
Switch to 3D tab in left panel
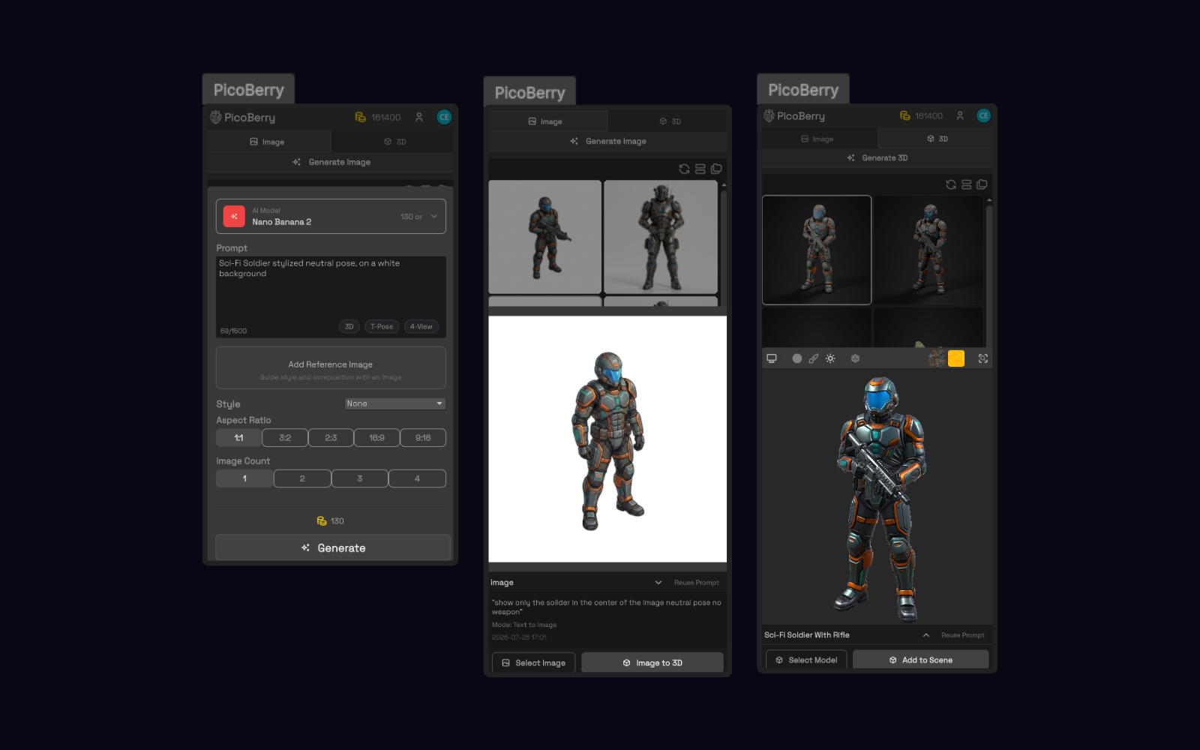click(x=393, y=142)
